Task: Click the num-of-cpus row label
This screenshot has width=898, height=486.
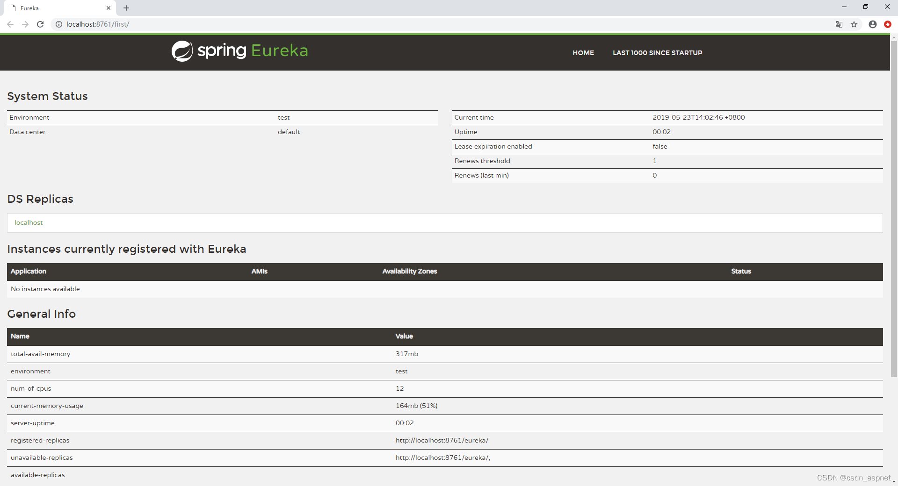Action: click(31, 388)
